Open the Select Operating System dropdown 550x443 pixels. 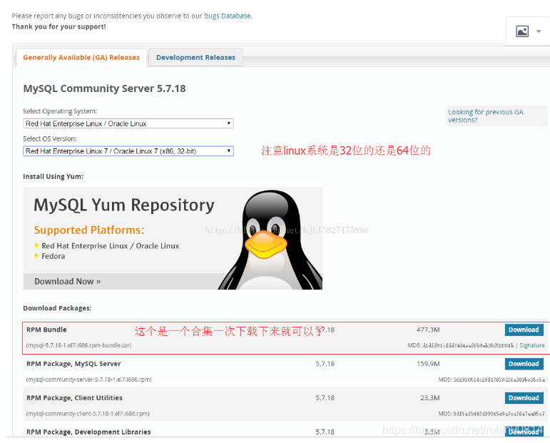[128, 123]
